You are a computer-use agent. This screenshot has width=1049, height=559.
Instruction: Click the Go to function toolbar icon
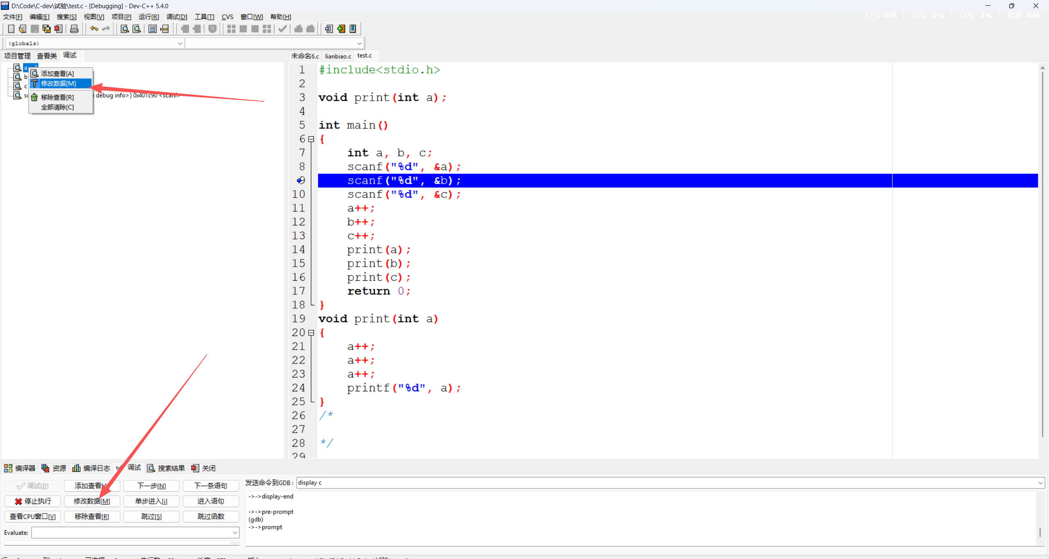[x=152, y=29]
